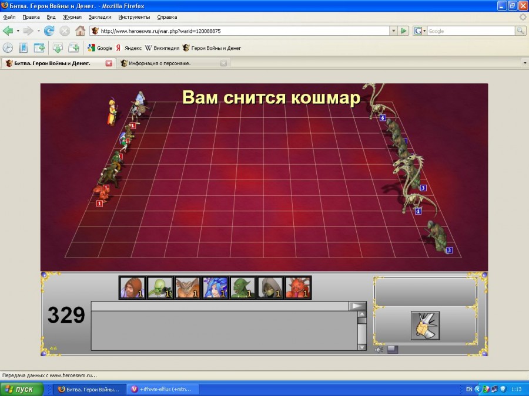Select the green skeleton unit portrait
The image size is (529, 396).
160,287
